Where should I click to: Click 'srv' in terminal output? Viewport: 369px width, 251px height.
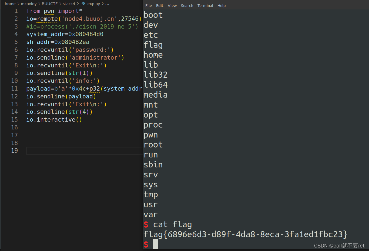151,174
